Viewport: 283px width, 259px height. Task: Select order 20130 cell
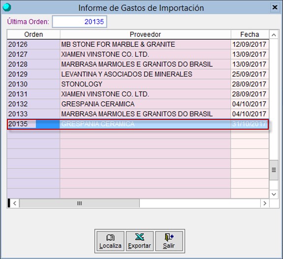[33, 84]
